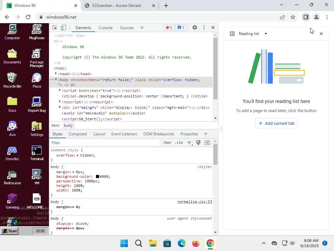Image resolution: width=334 pixels, height=251 pixels.
Task: Bookmark this page with the star
Action: pyautogui.click(x=293, y=17)
